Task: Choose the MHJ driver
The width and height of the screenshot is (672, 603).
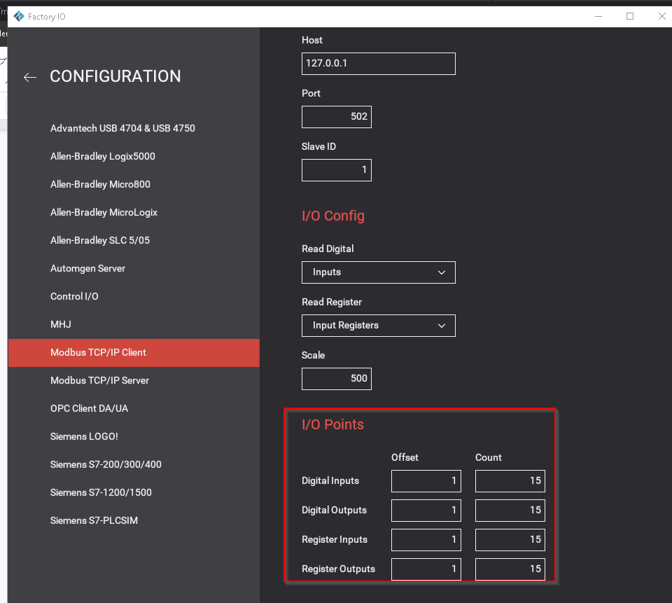Action: coord(61,324)
